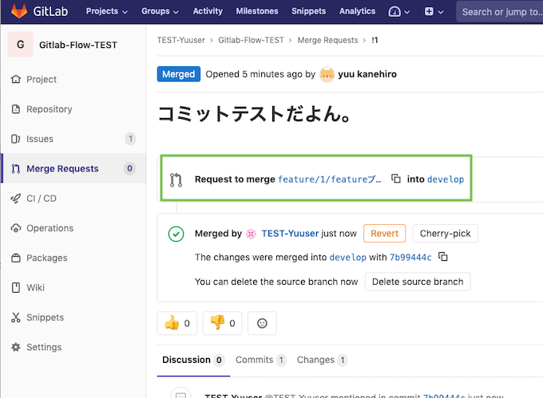Click the Merged status badge
This screenshot has width=543, height=398.
(178, 74)
